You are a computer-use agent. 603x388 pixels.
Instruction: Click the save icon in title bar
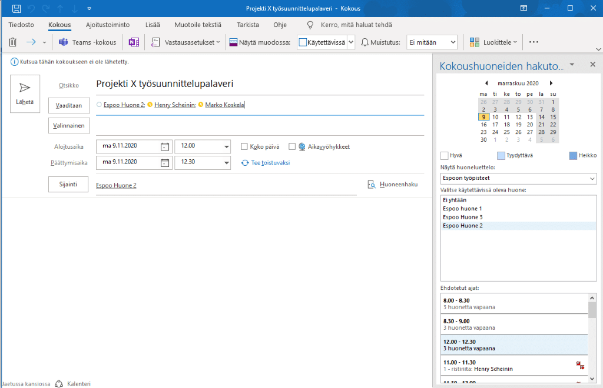16,8
